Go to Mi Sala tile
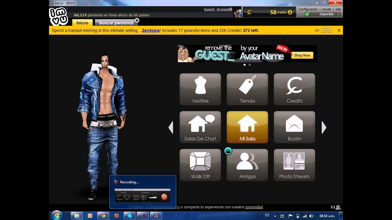The width and height of the screenshot is (392, 220). tap(247, 127)
